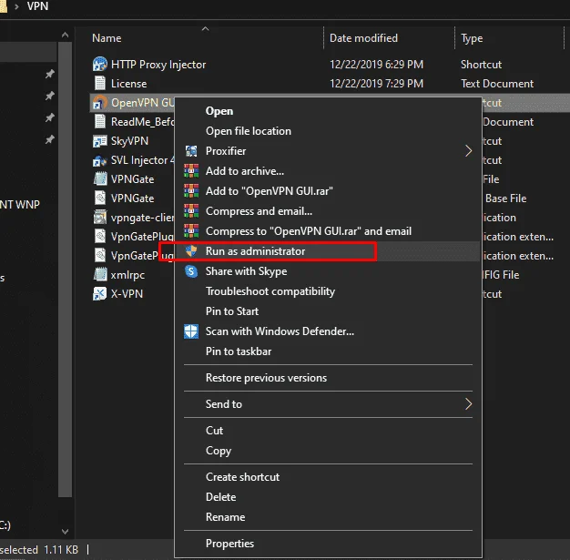Choose Copy from the context menu

pos(219,451)
